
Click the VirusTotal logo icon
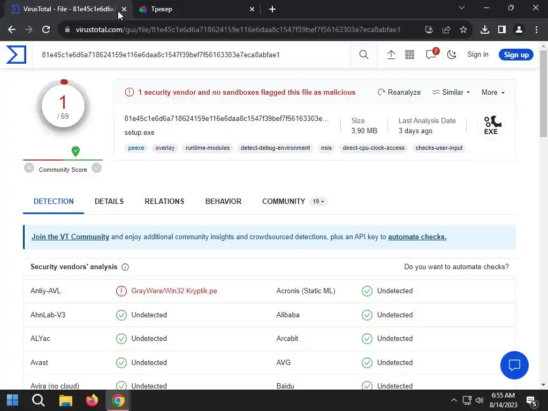(16, 55)
